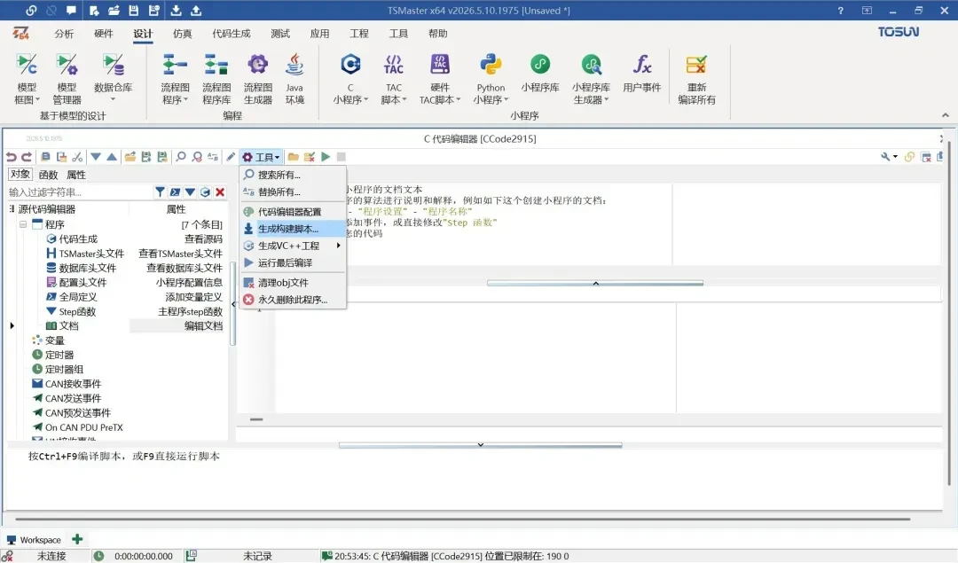Click the paste icon in editor toolbar
This screenshot has width=958, height=563.
tap(61, 157)
